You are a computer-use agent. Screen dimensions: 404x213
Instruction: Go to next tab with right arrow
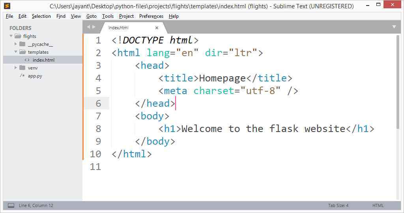tap(94, 27)
